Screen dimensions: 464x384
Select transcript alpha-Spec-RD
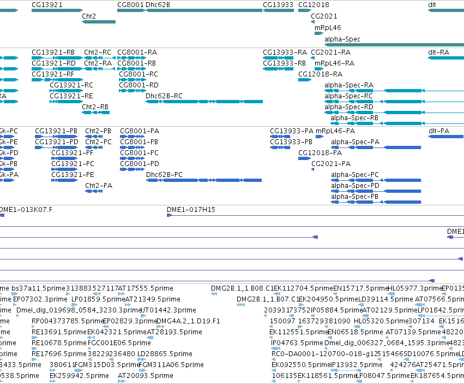[349, 107]
